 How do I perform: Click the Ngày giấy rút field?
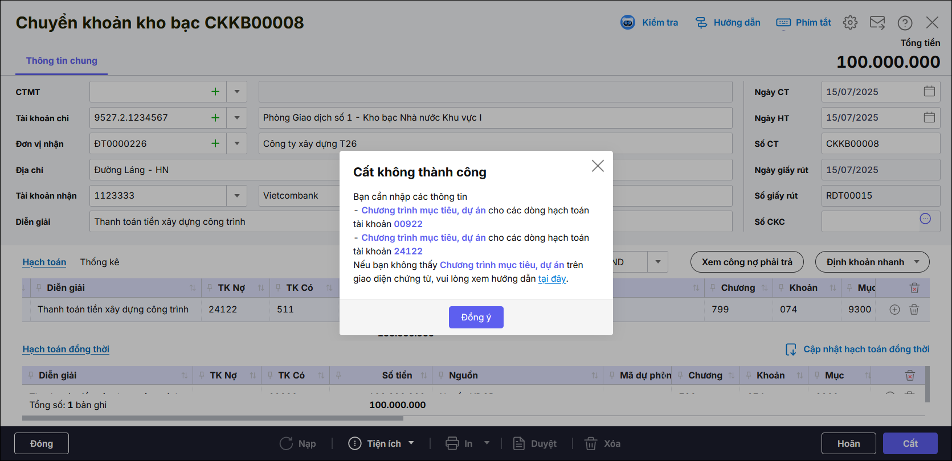click(881, 170)
